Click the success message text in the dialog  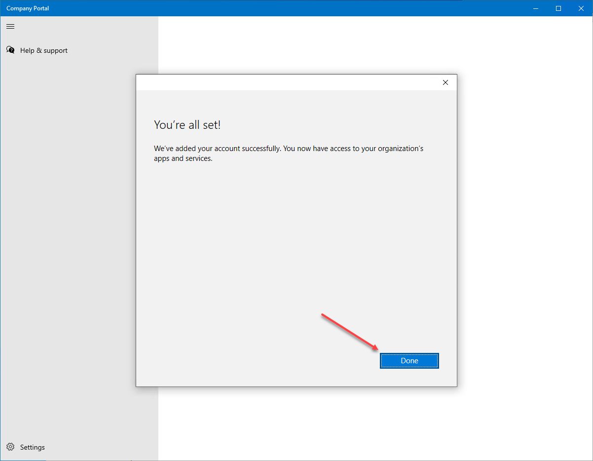click(288, 153)
